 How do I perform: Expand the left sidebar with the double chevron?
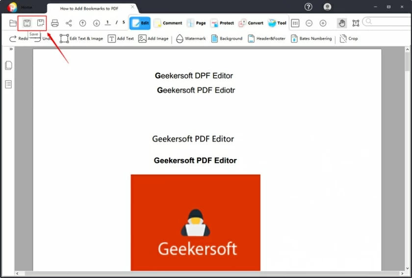click(11, 49)
